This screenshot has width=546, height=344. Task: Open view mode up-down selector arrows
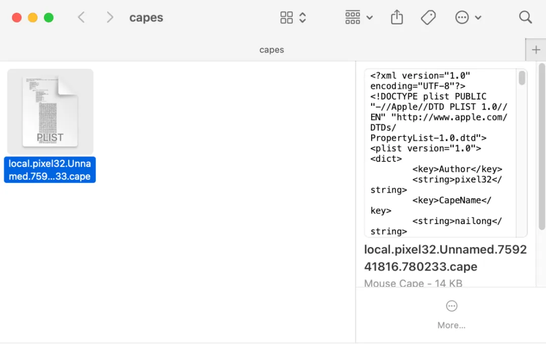[303, 17]
